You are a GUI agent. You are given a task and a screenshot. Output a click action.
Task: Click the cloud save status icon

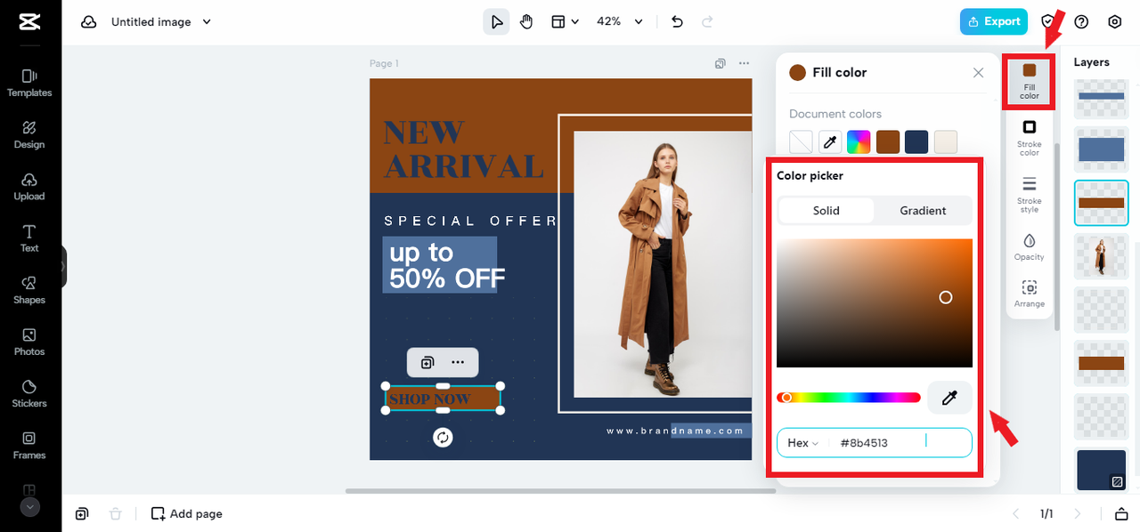(88, 22)
